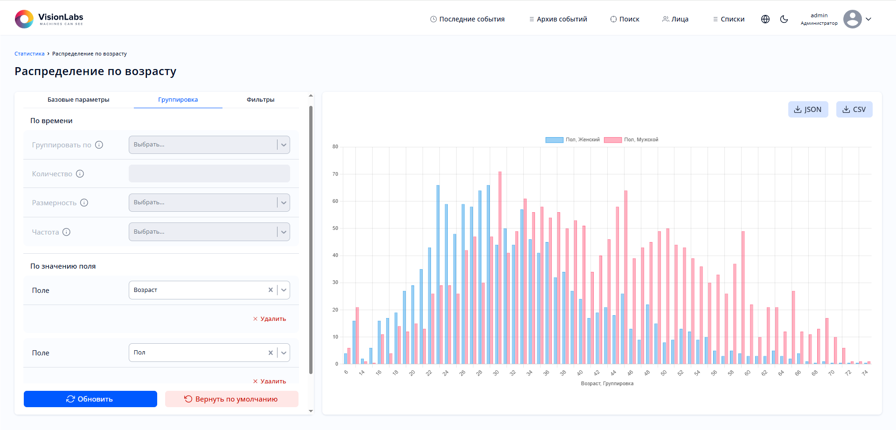The height and width of the screenshot is (430, 896).
Task: Toggle Пол, Мужской legend series
Action: 631,140
